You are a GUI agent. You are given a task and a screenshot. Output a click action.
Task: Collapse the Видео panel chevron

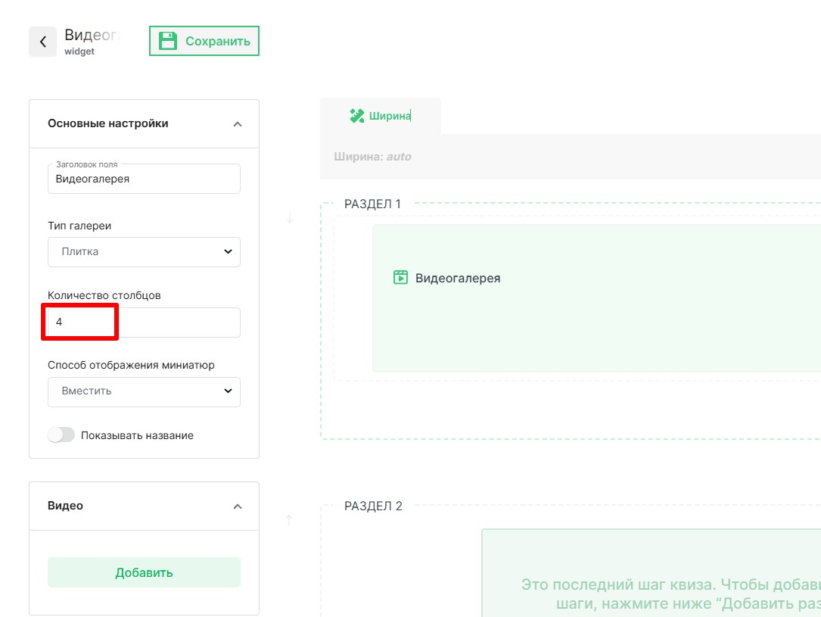coord(238,506)
